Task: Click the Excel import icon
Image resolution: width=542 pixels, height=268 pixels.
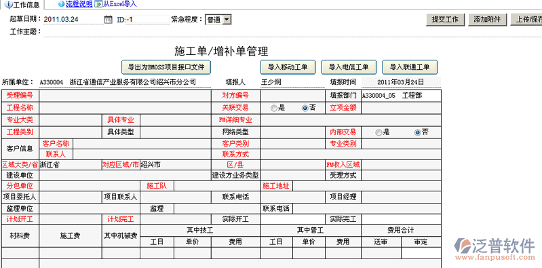Action: point(98,4)
